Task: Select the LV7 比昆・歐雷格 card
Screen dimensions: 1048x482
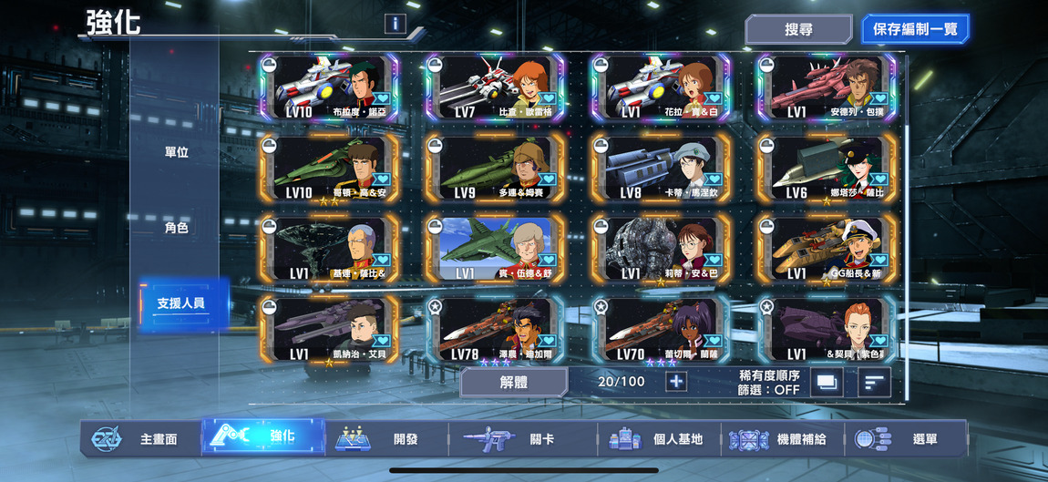Action: pyautogui.click(x=495, y=87)
